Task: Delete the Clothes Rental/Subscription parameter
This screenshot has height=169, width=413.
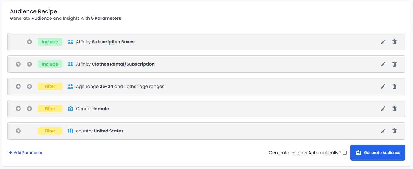Action: [x=394, y=64]
